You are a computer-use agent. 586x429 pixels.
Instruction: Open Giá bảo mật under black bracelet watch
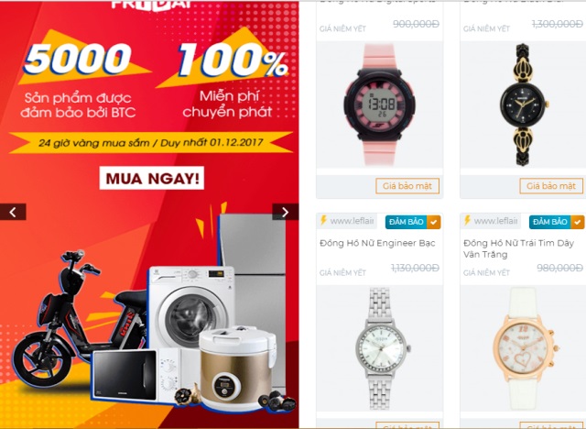tap(551, 186)
